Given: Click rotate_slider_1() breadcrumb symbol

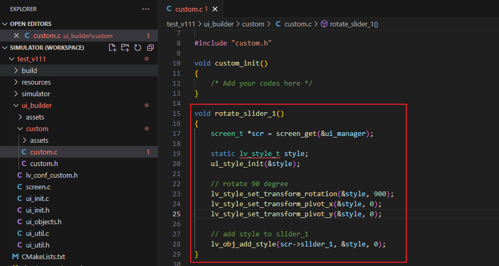Looking at the screenshot, I should 354,24.
